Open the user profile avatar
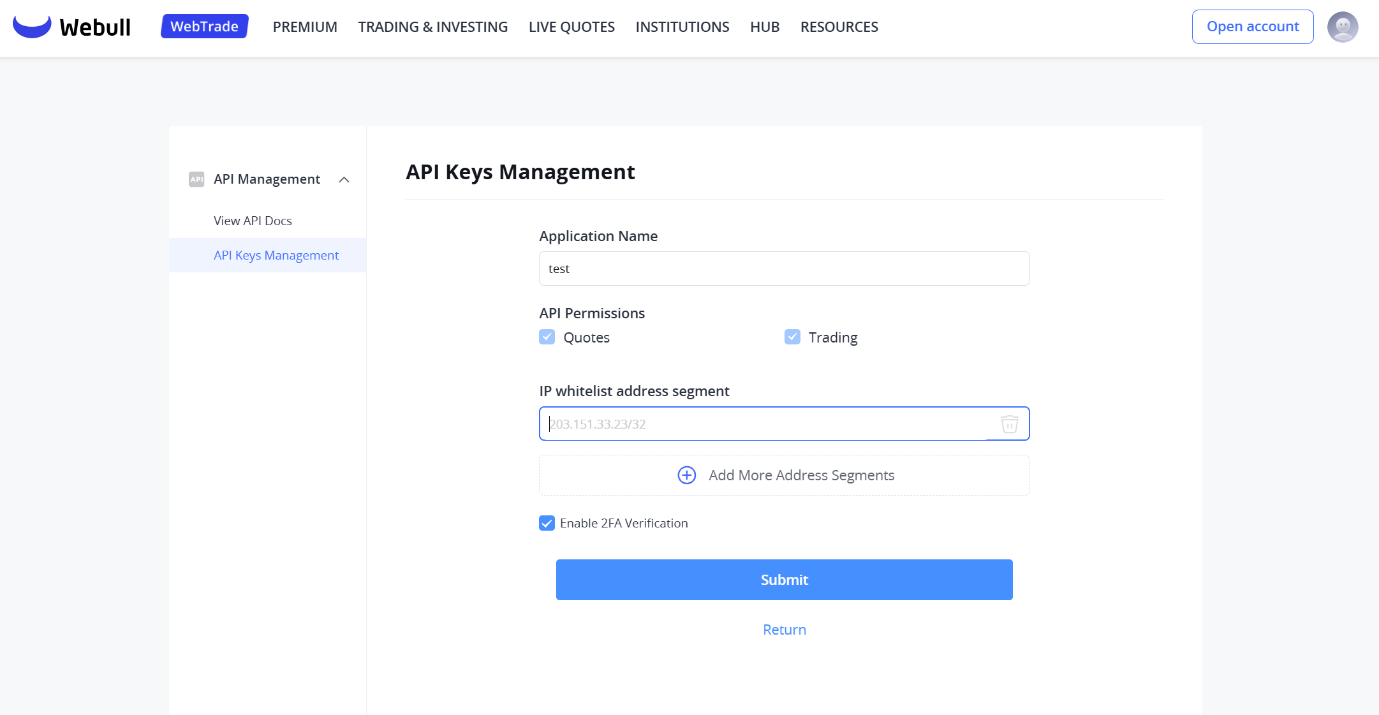Image resolution: width=1379 pixels, height=715 pixels. [x=1342, y=27]
